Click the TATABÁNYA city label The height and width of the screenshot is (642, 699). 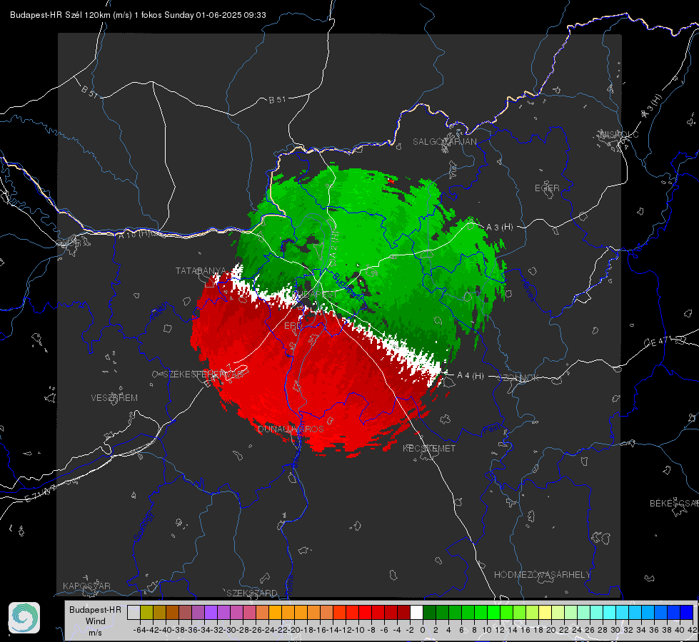pyautogui.click(x=201, y=270)
